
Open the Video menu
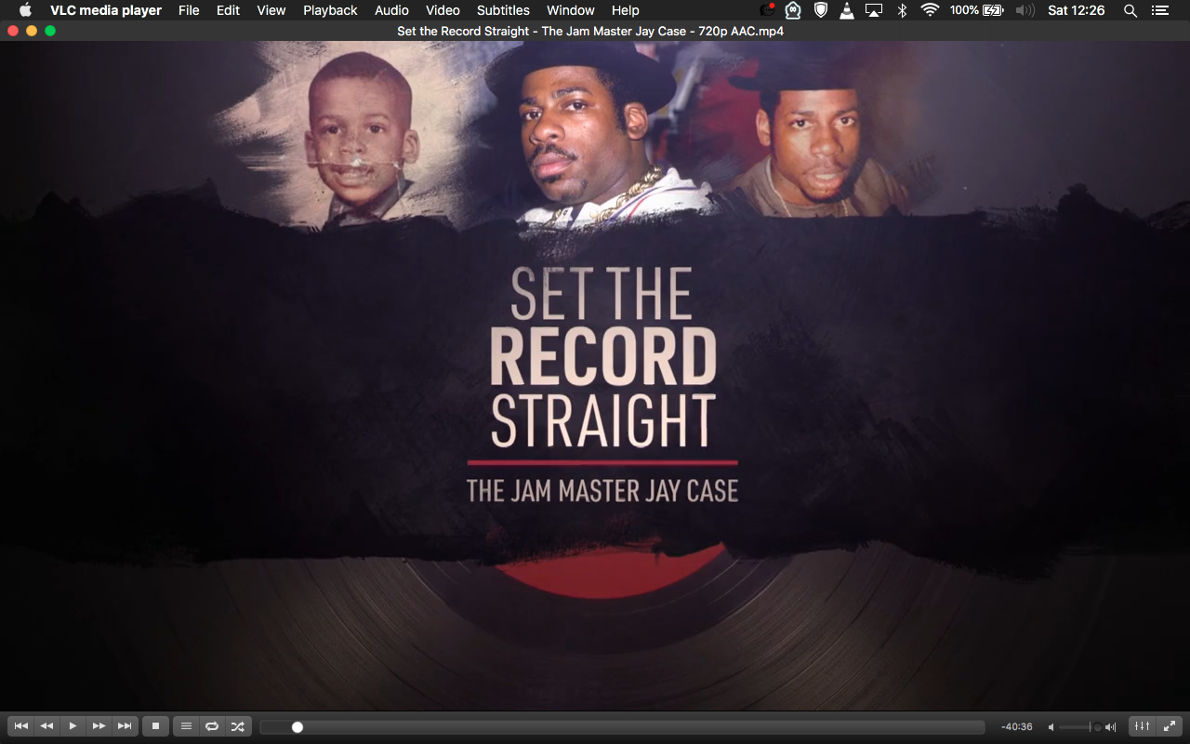coord(443,10)
